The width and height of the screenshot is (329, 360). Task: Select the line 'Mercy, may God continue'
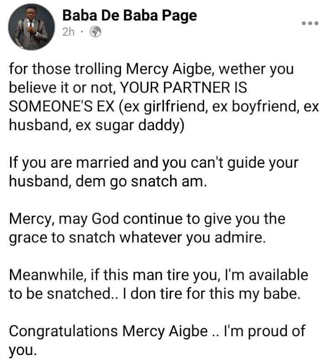[x=147, y=219]
